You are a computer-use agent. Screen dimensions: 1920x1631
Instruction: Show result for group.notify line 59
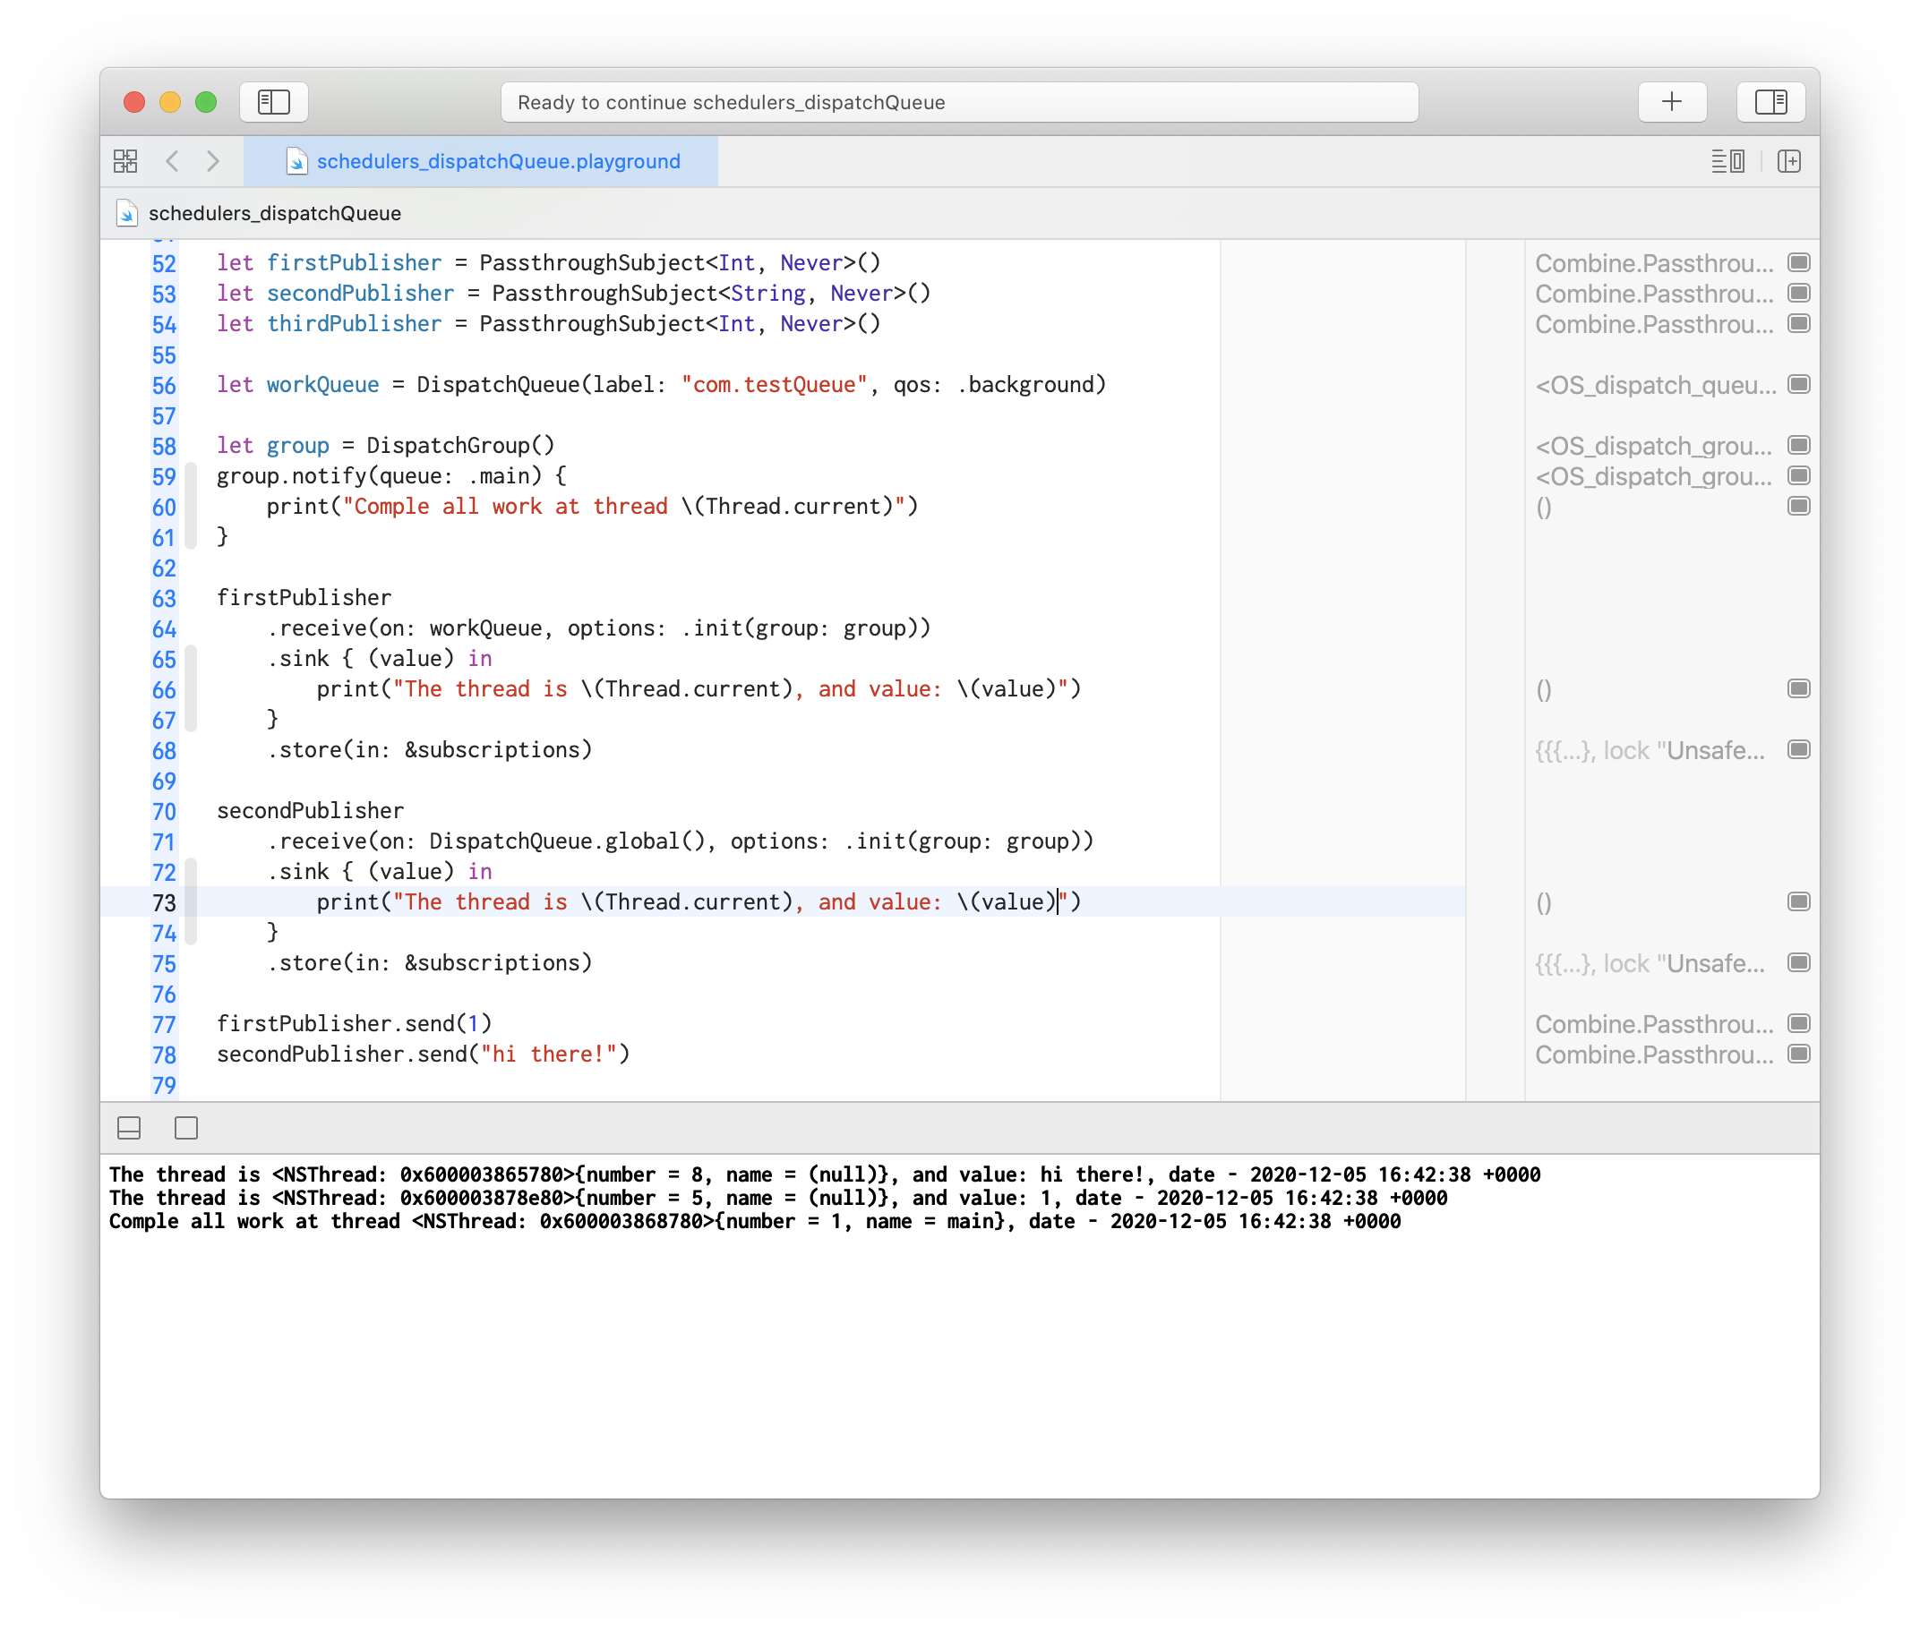click(x=1798, y=475)
